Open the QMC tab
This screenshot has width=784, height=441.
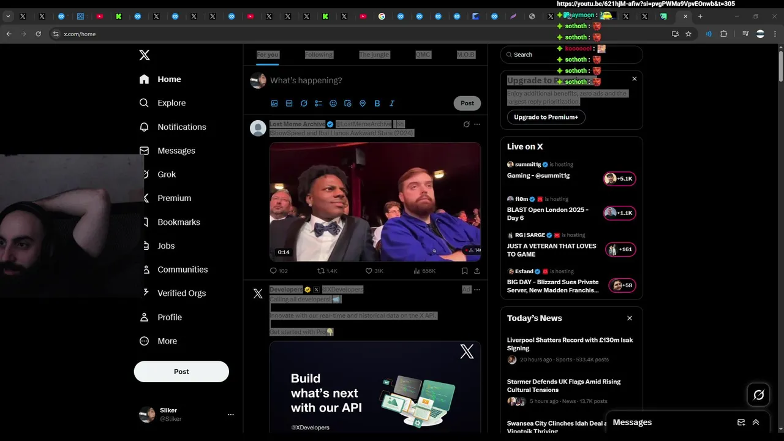(x=423, y=55)
